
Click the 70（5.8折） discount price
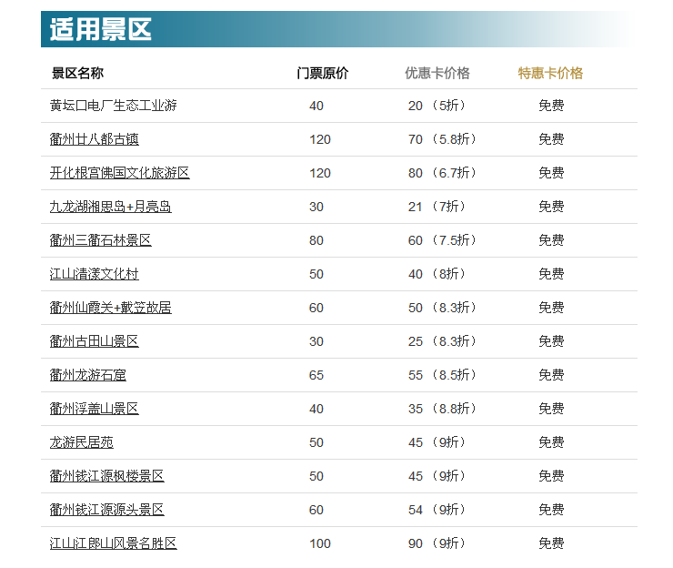(x=443, y=139)
